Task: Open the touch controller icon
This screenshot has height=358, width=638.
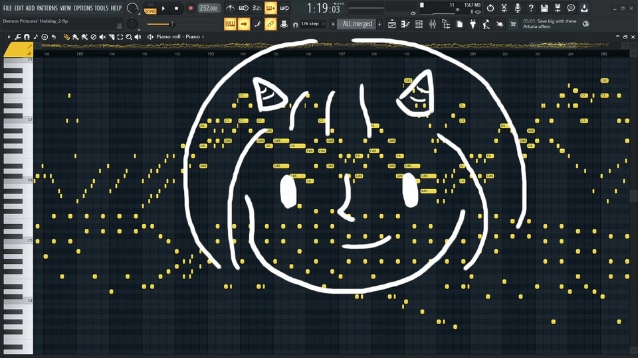Action: (x=500, y=25)
